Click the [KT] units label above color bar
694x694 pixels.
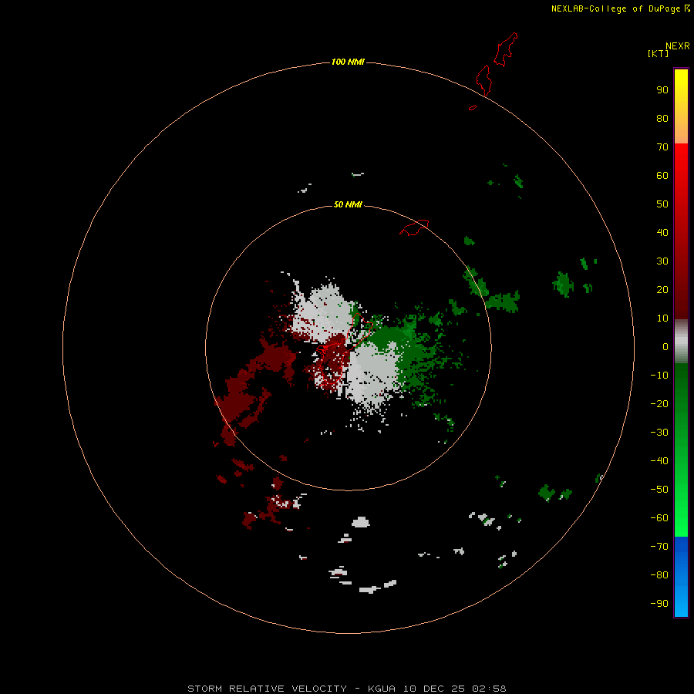tap(658, 53)
